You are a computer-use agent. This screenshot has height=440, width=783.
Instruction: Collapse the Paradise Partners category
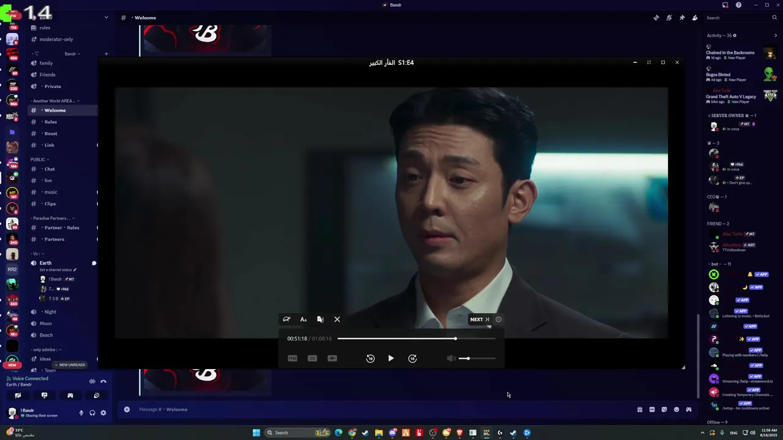53,218
